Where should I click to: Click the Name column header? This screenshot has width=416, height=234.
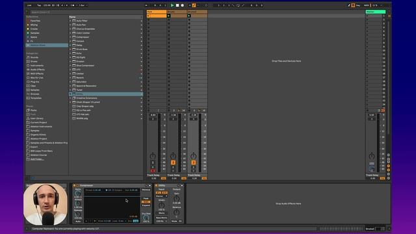tap(106, 17)
